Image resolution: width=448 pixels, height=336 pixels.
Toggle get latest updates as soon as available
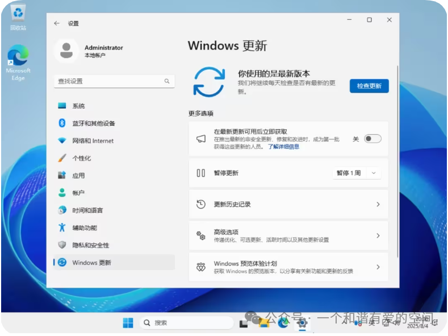tap(372, 139)
